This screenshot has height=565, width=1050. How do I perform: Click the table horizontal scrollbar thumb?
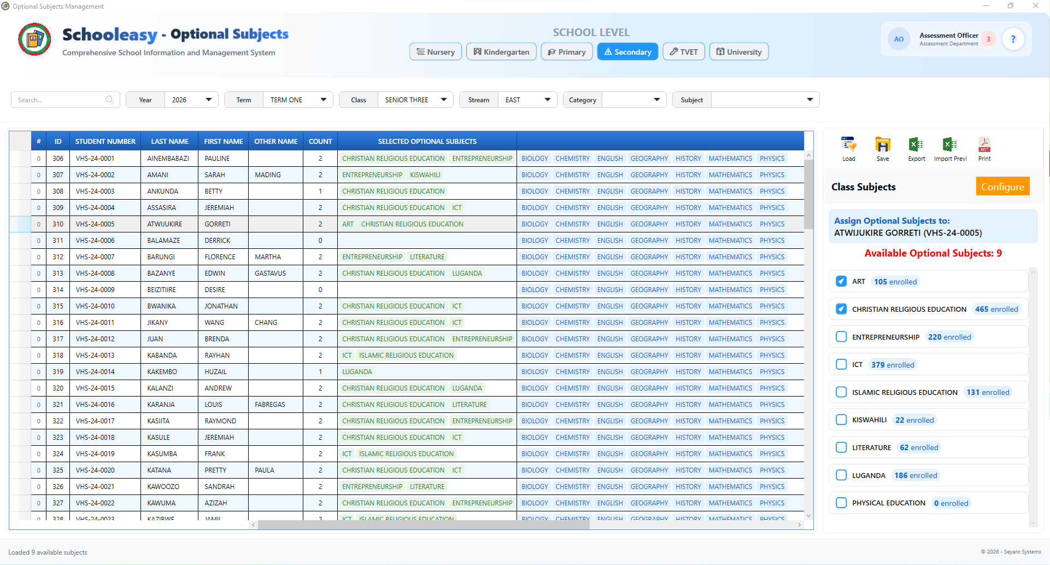click(424, 525)
